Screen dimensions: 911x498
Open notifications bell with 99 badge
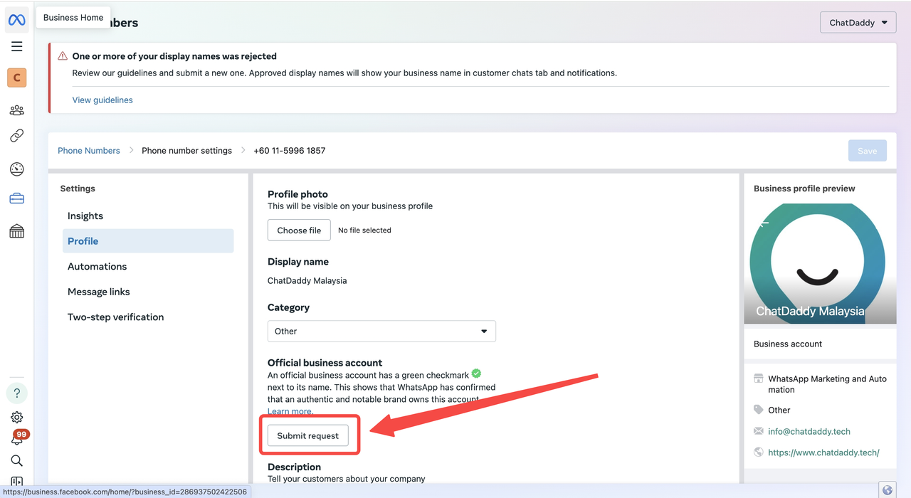point(17,439)
